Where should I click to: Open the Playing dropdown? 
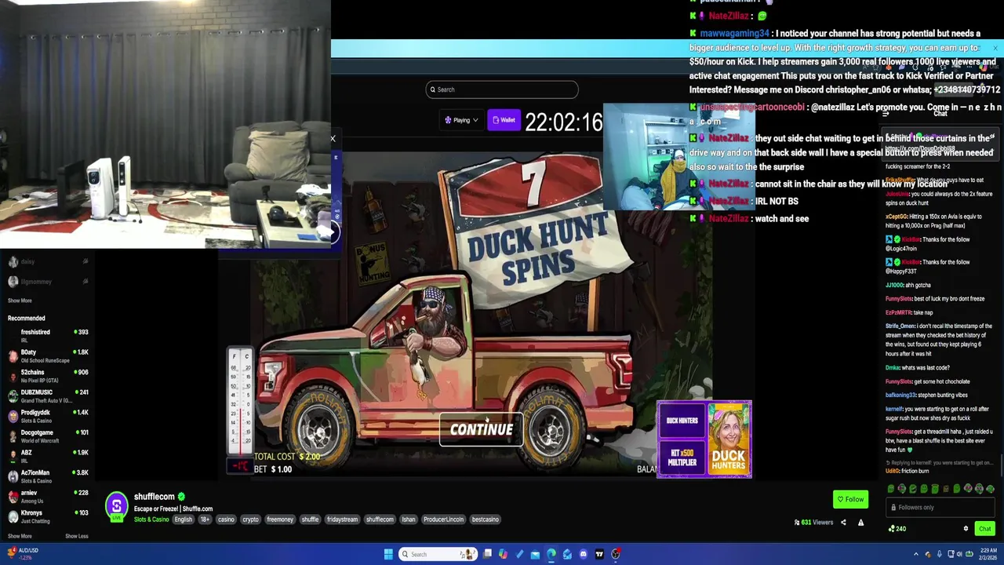[461, 120]
